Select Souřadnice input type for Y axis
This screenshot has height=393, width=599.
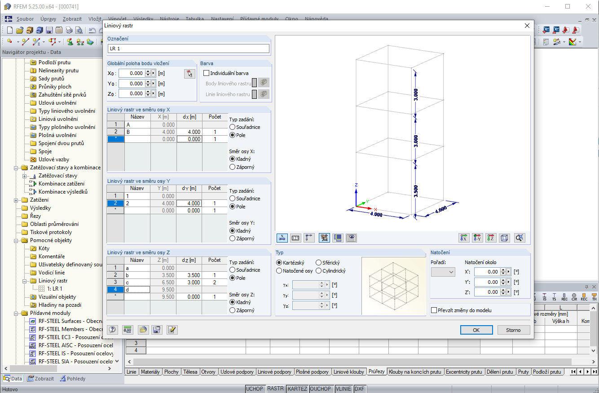point(232,199)
